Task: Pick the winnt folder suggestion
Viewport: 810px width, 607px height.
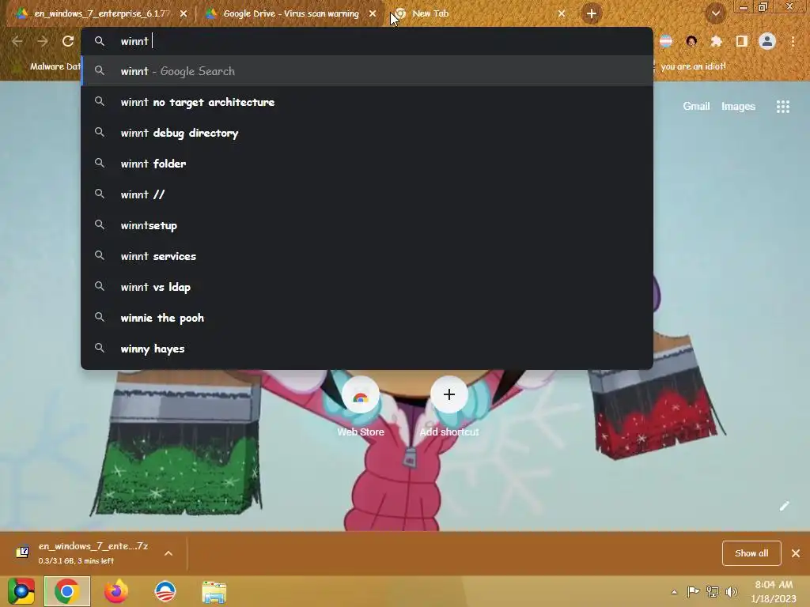Action: click(x=367, y=164)
